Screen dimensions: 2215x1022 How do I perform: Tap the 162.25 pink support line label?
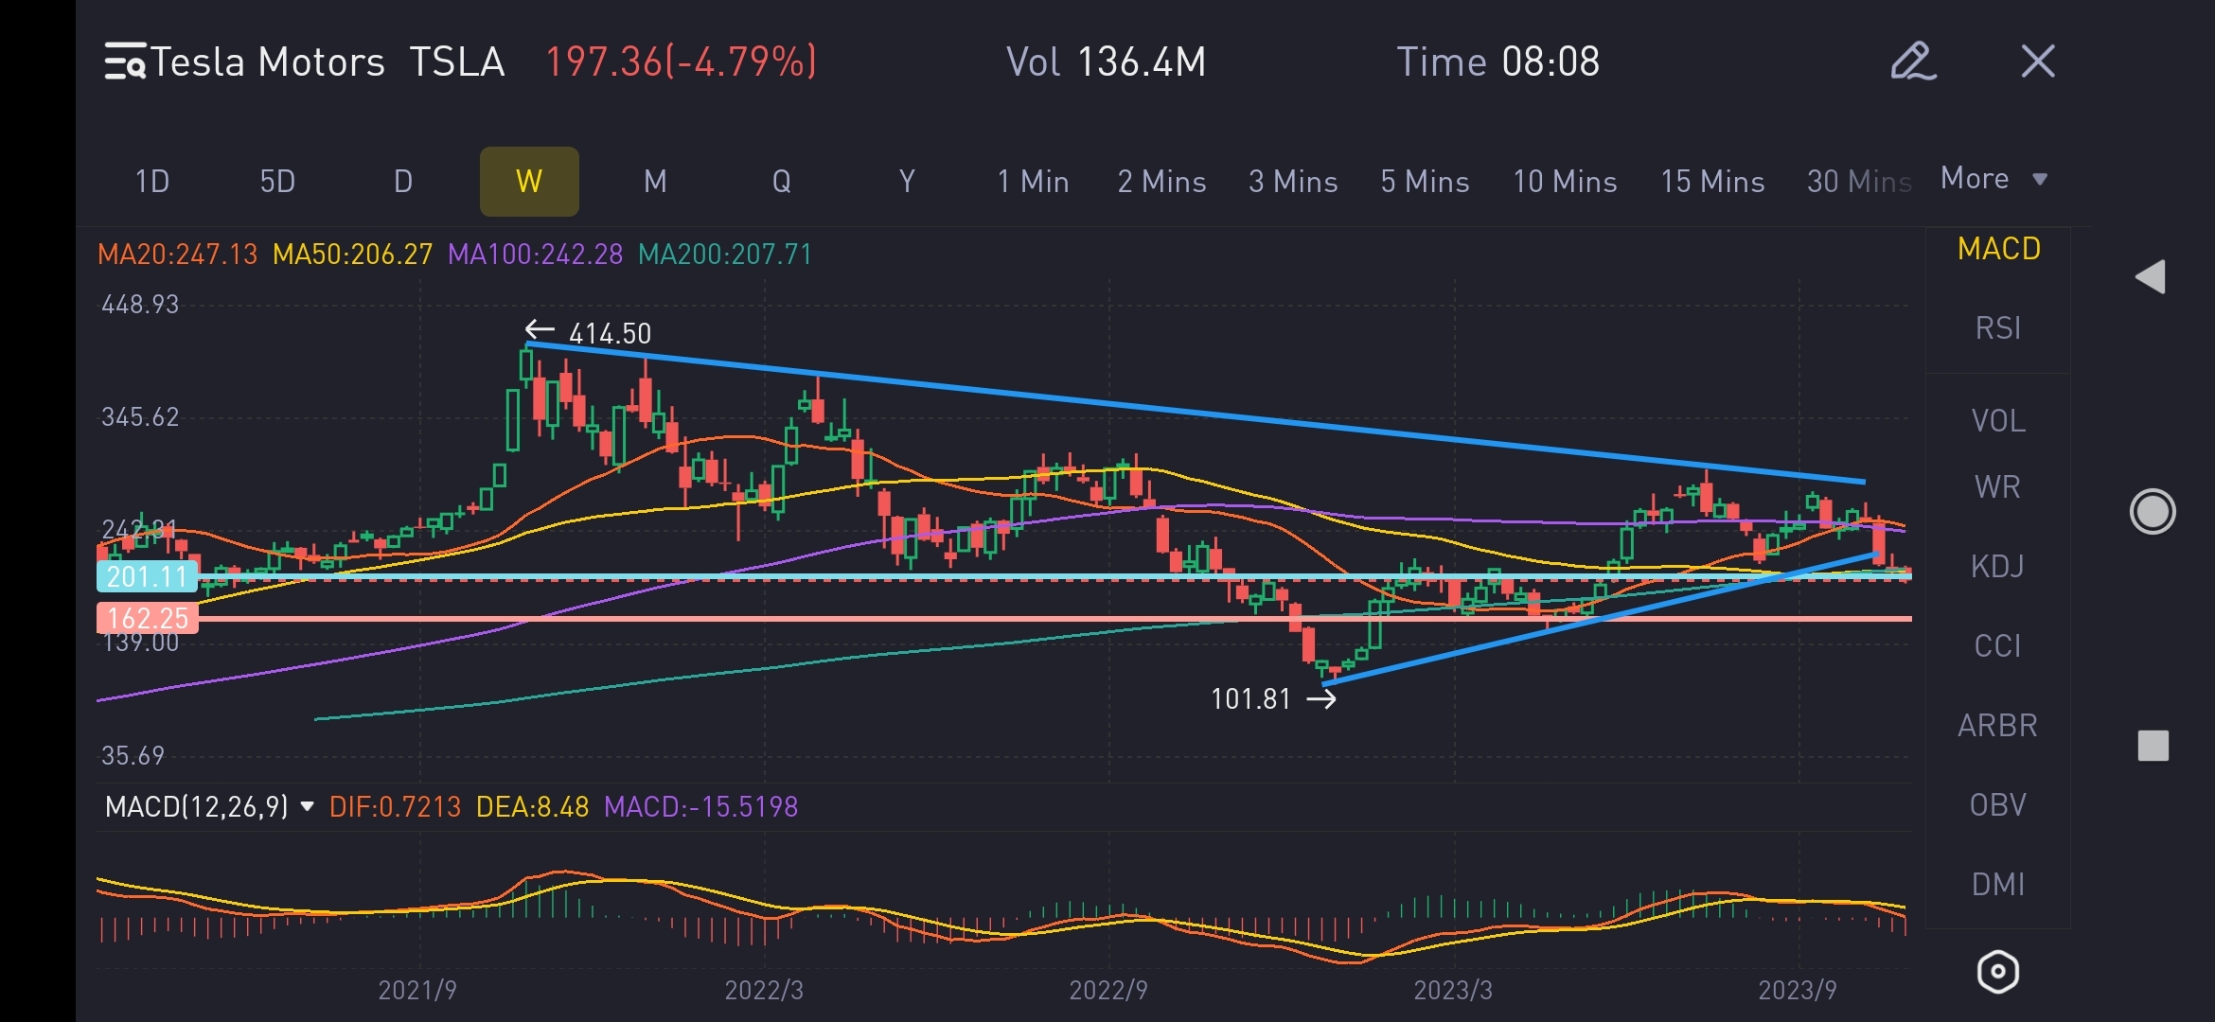click(147, 618)
